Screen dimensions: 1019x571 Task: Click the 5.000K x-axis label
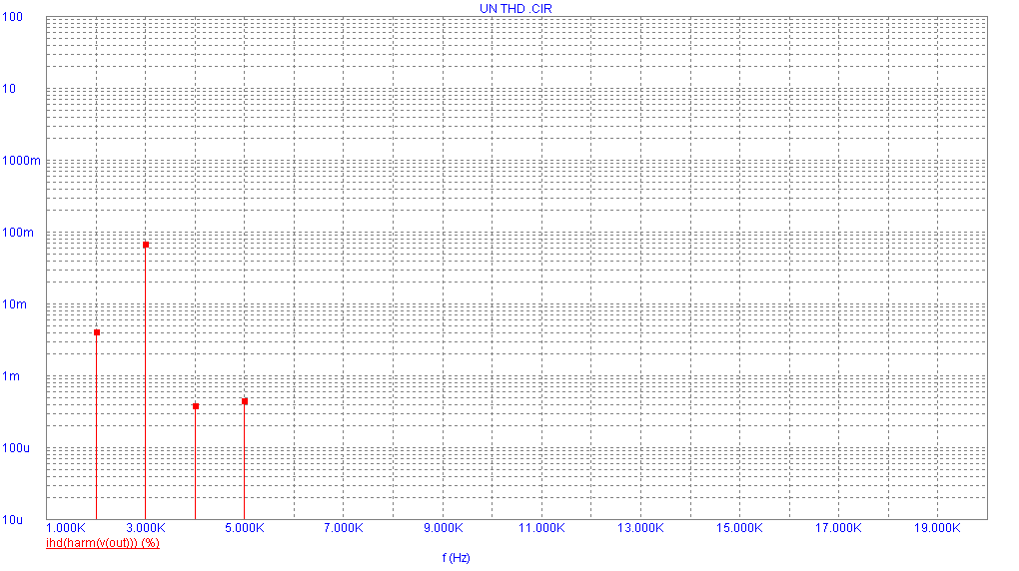[x=245, y=528]
